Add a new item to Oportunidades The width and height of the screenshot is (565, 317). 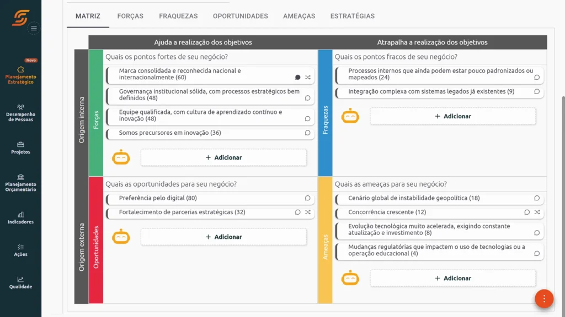[x=224, y=237]
